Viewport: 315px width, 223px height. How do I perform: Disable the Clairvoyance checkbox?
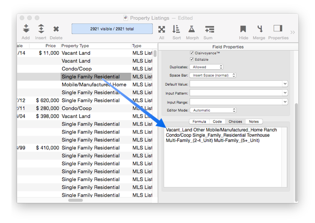point(192,53)
